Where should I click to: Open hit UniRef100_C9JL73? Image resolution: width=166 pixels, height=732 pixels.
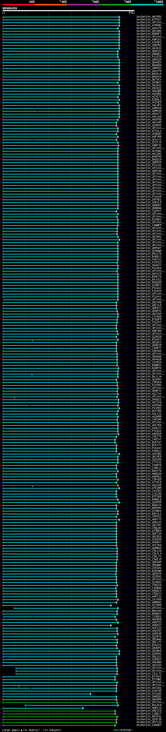coord(149,674)
